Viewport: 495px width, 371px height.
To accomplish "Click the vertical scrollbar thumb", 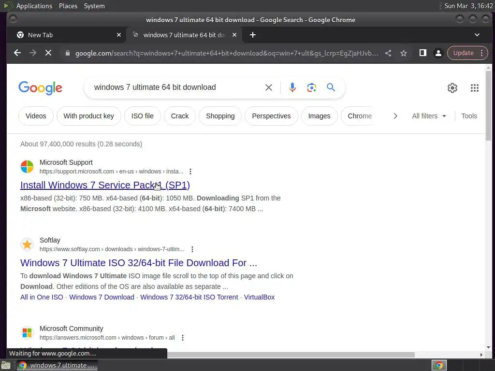I will (x=488, y=106).
